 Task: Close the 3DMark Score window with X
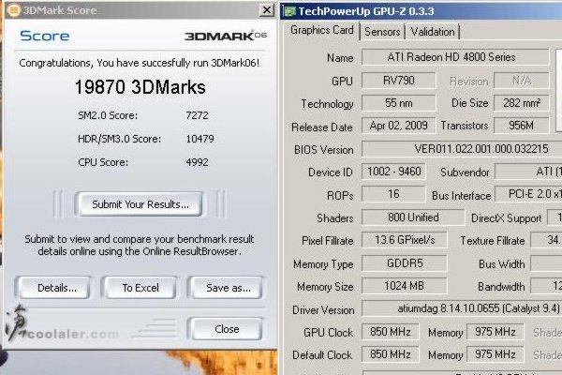tap(266, 10)
